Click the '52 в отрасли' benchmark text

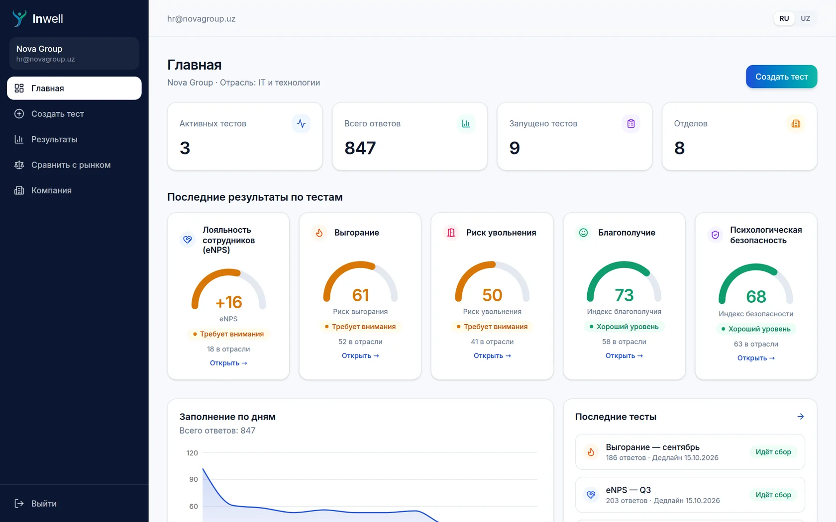(360, 342)
